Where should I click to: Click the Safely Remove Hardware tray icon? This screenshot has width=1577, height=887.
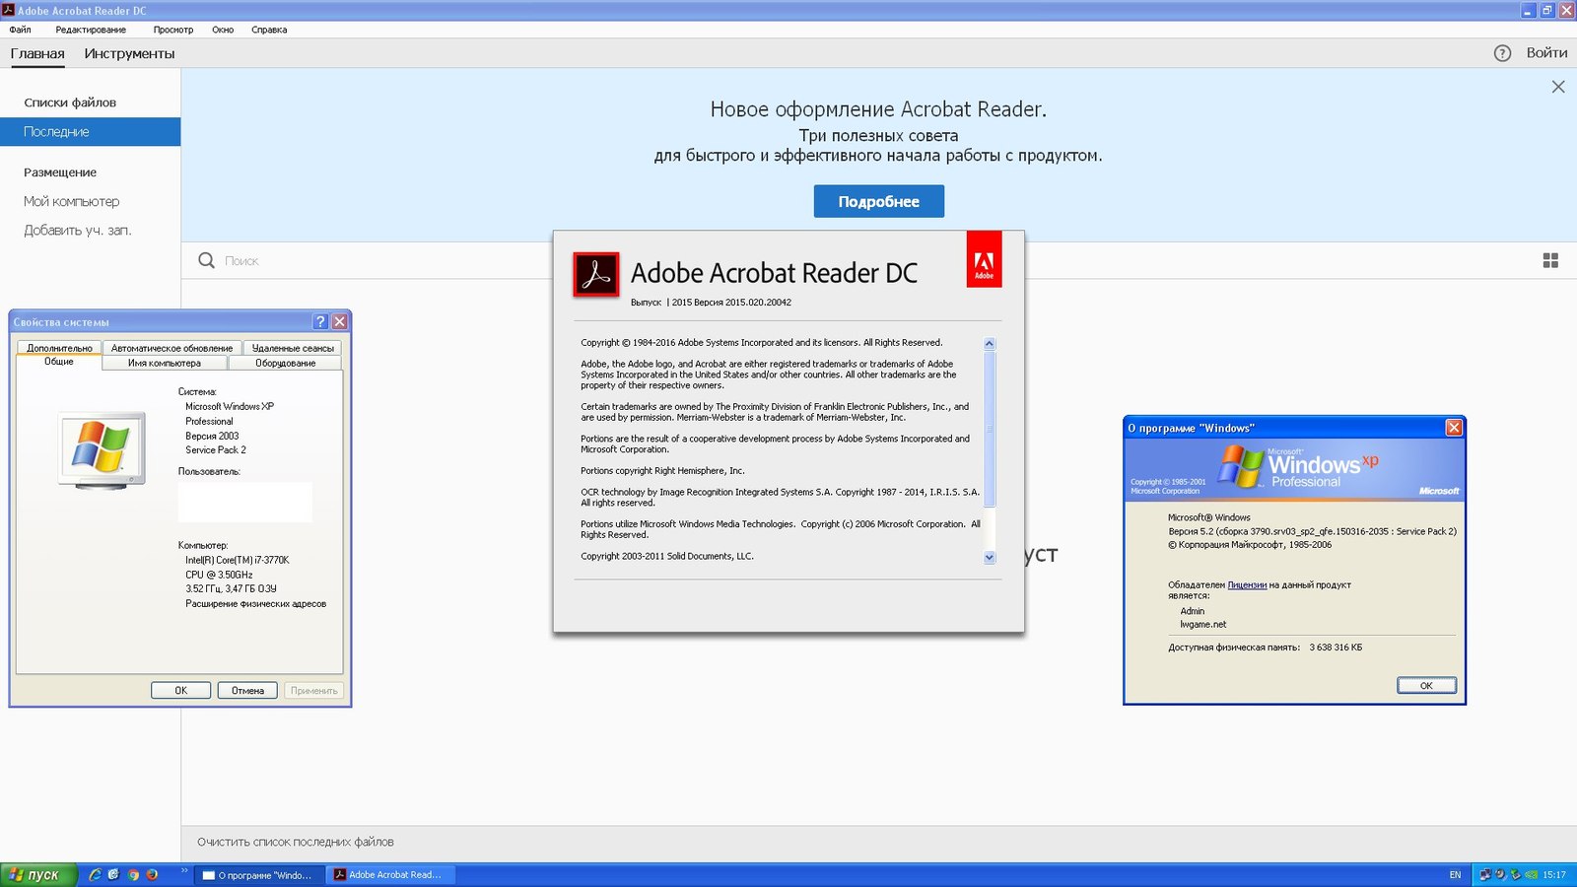click(1516, 874)
